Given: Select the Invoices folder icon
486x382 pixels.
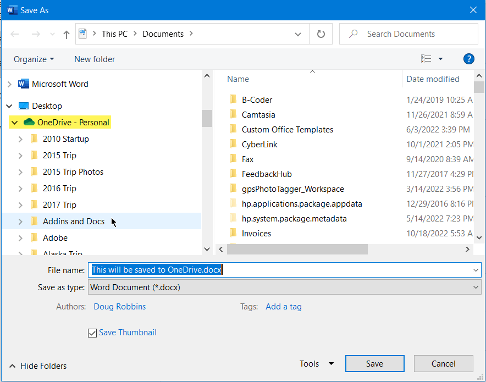Looking at the screenshot, I should (x=233, y=233).
